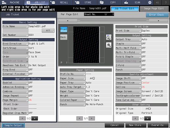Click the sheet navigation slider bar
Screen dimensions: 170x128
(x=113, y=21)
